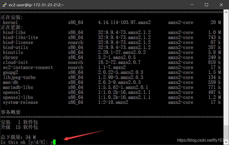Click binutils version 2.29.1-27.amzn2.0.2
The image size is (229, 145).
[x=122, y=52]
